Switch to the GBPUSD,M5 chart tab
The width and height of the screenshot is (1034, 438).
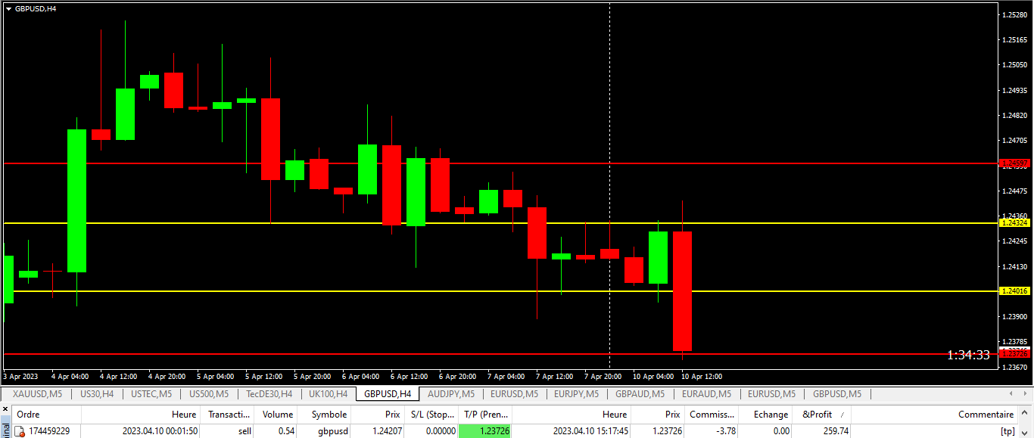[836, 394]
